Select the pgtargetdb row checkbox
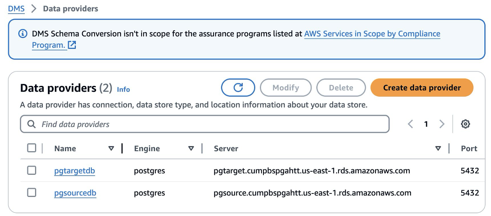 [32, 171]
